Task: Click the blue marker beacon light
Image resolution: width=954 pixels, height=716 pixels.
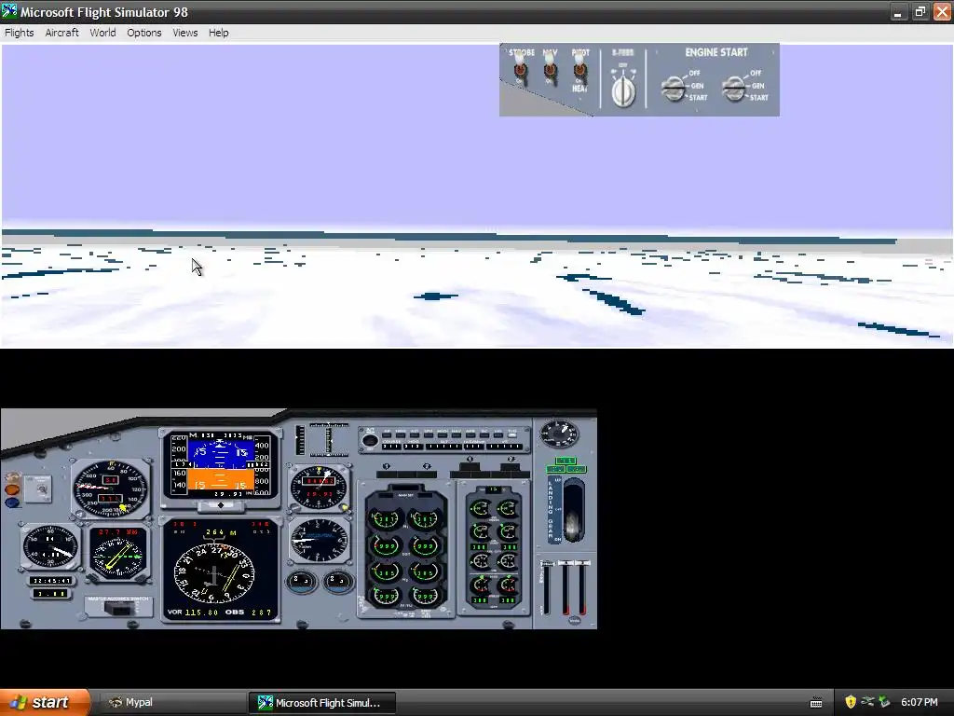Action: [x=12, y=503]
